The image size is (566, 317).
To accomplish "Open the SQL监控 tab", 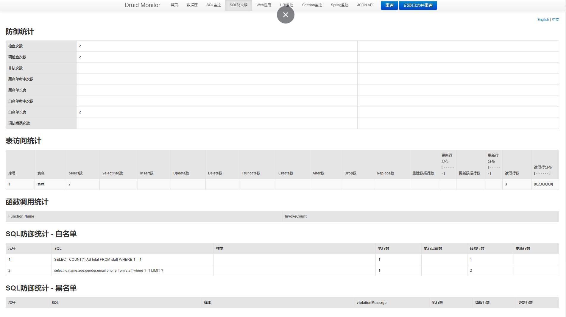I will [213, 5].
